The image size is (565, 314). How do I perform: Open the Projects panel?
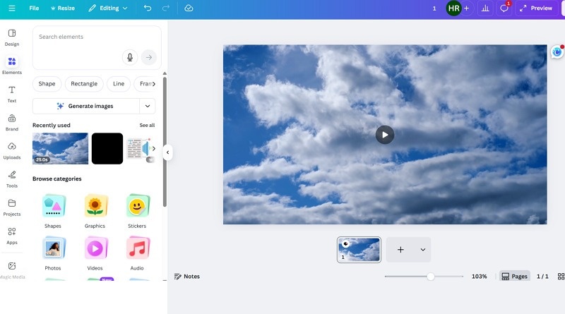point(12,207)
